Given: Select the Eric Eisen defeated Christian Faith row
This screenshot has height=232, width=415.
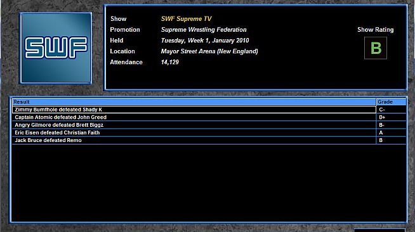Looking at the screenshot, I should [194, 132].
